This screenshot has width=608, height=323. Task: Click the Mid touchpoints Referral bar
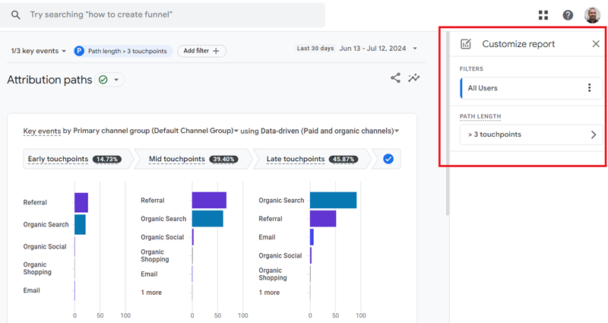click(210, 200)
